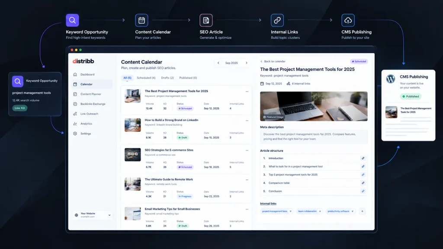Select Calendar in the sidebar
This screenshot has height=249, width=443.
[x=93, y=84]
